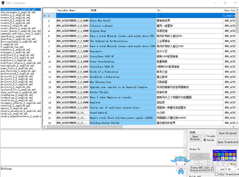Click the FROM column header in grid
The width and height of the screenshot is (239, 177).
coord(123,11)
